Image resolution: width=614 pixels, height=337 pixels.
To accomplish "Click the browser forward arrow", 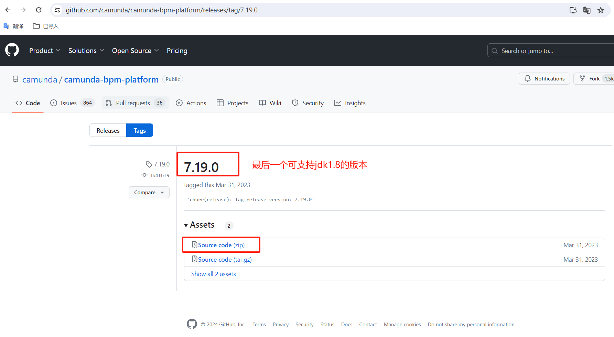I will point(23,10).
